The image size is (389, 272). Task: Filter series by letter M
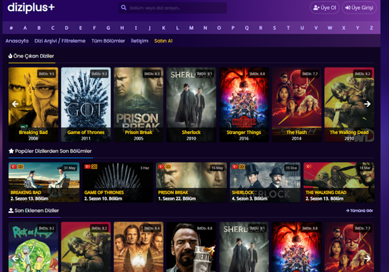[191, 28]
